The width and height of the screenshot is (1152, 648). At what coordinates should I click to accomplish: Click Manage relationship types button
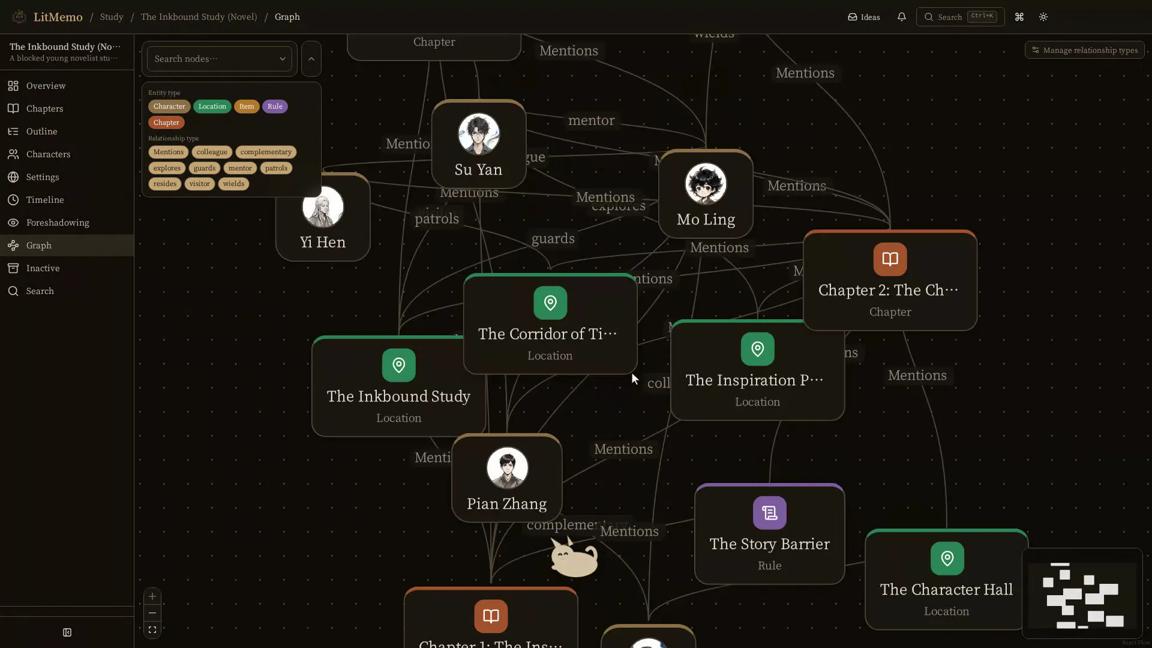[x=1085, y=50]
